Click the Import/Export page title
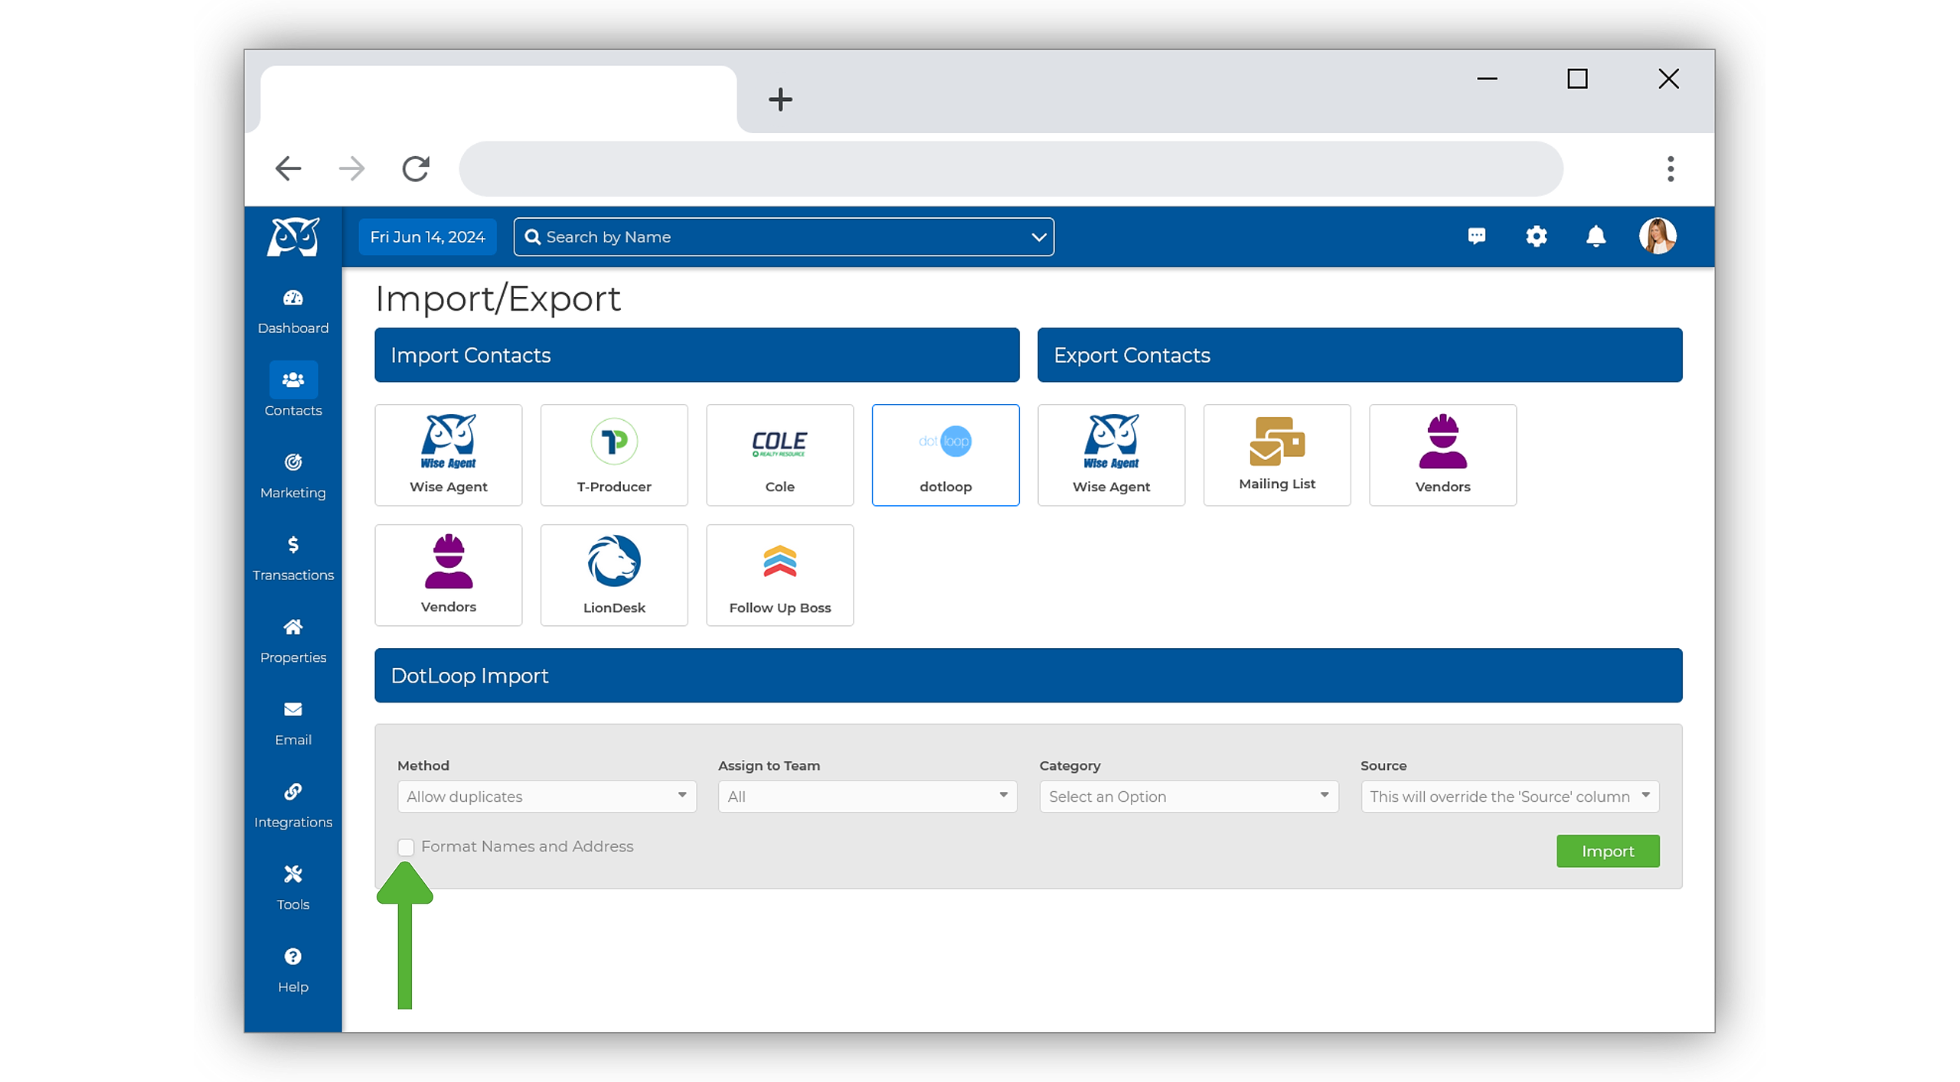Viewport: 1960px width, 1082px height. click(498, 298)
